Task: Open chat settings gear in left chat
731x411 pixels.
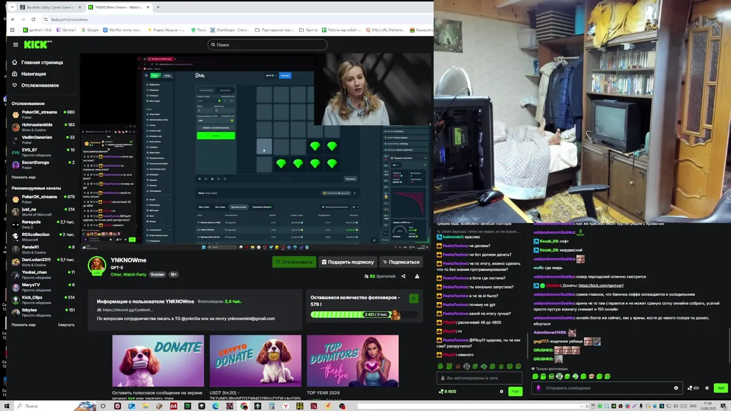Action: pyautogui.click(x=501, y=392)
